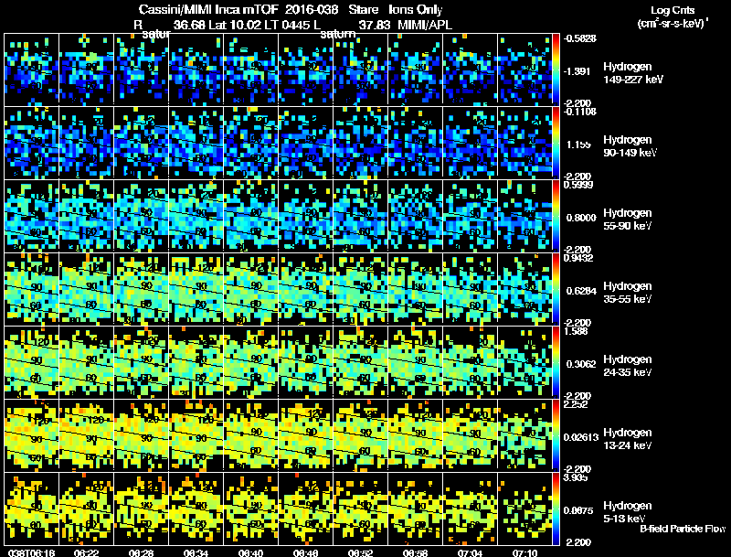Viewport: 731px width, 557px height.
Task: Click the 1.588 color scale value
Action: (576, 331)
